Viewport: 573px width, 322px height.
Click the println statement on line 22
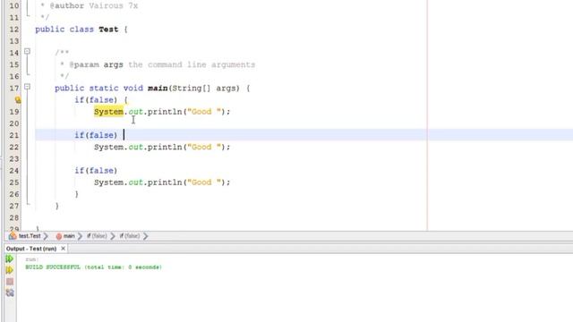tap(162, 147)
